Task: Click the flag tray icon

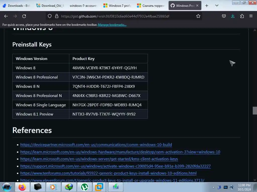Action: coord(219,187)
